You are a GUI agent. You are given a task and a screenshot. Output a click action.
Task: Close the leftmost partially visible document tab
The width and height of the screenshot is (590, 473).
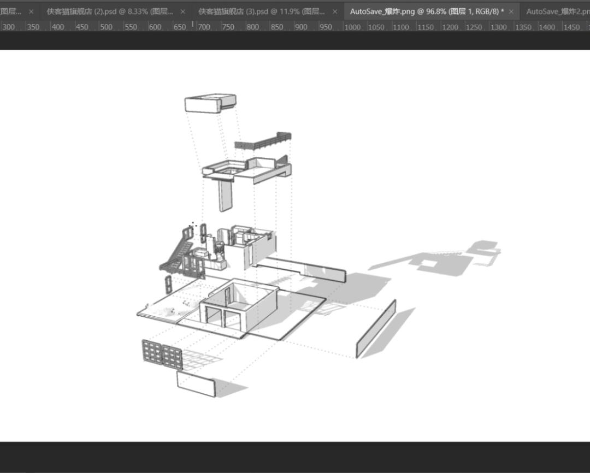(31, 11)
